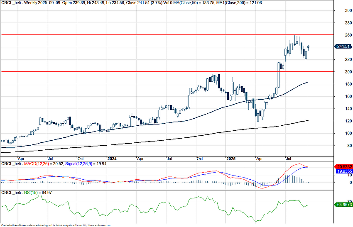The height and width of the screenshot is (227, 353).
Task: Click the 280 price axis label
Action: click(x=348, y=23)
